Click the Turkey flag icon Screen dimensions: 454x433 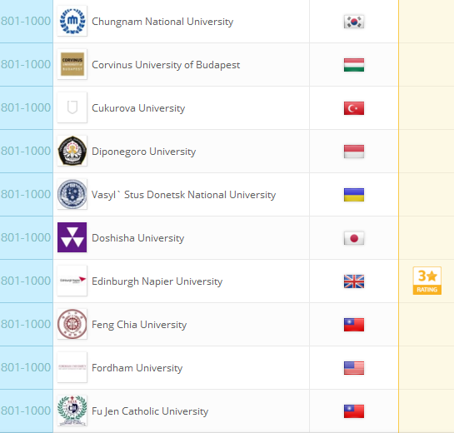pos(354,108)
